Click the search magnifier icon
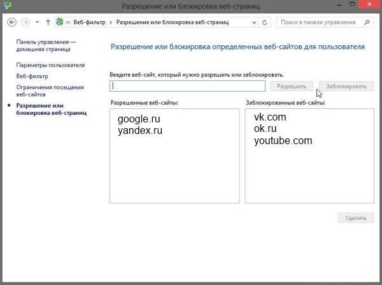This screenshot has height=285, width=382. [367, 22]
